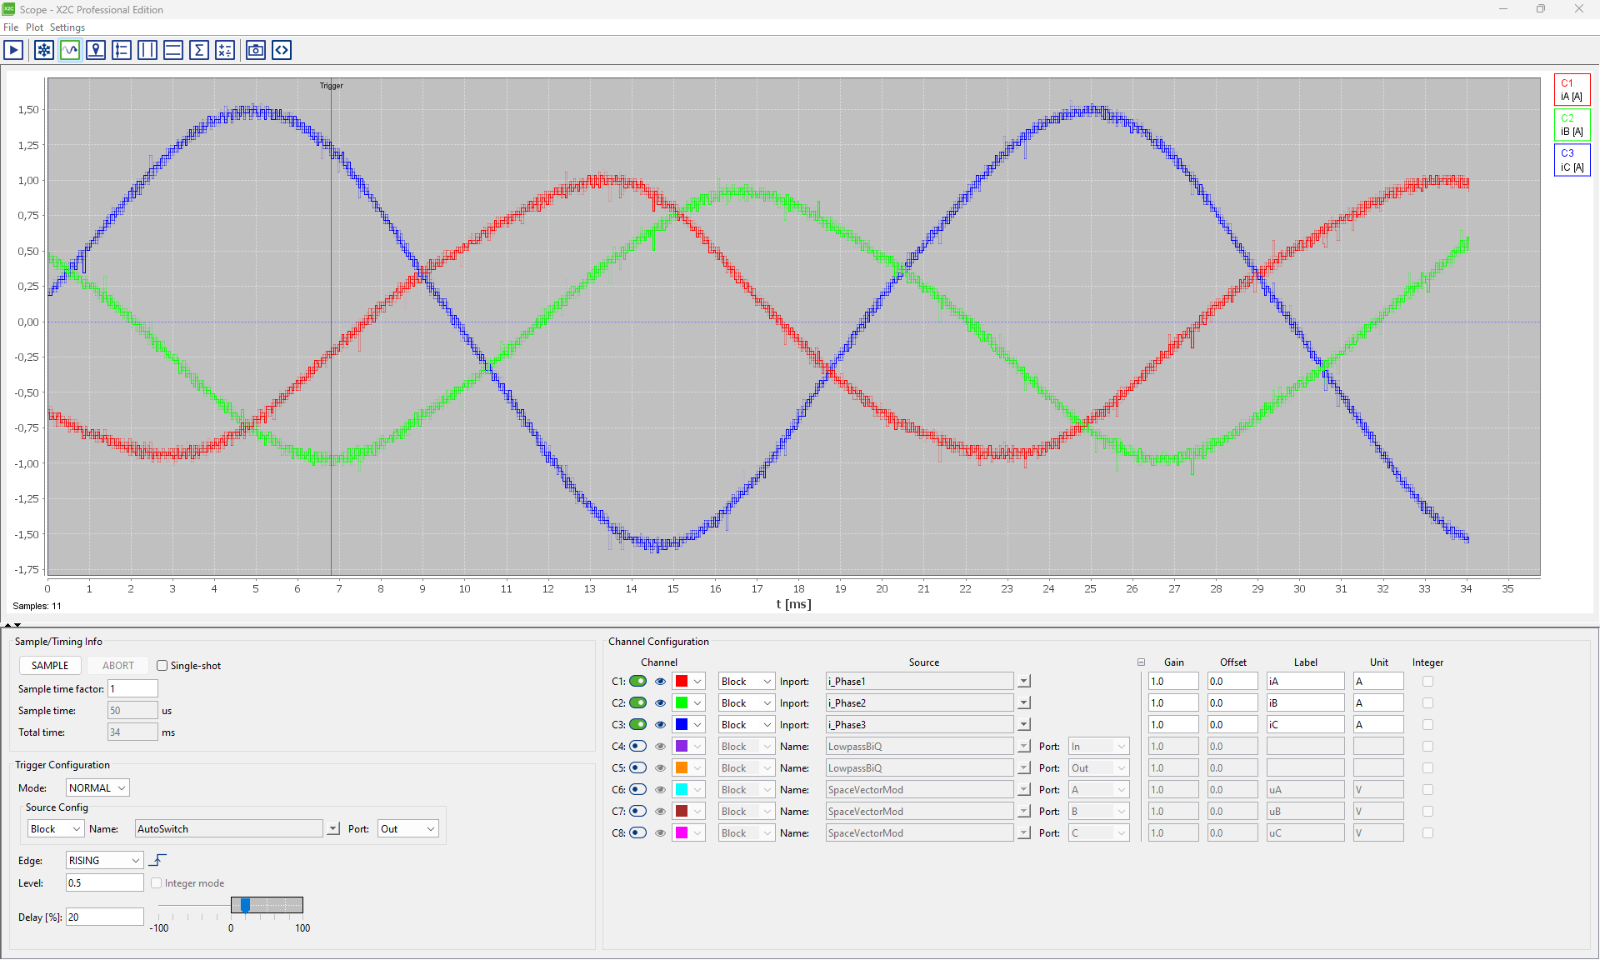
Task: Click the trigger Level input field
Action: coord(105,883)
